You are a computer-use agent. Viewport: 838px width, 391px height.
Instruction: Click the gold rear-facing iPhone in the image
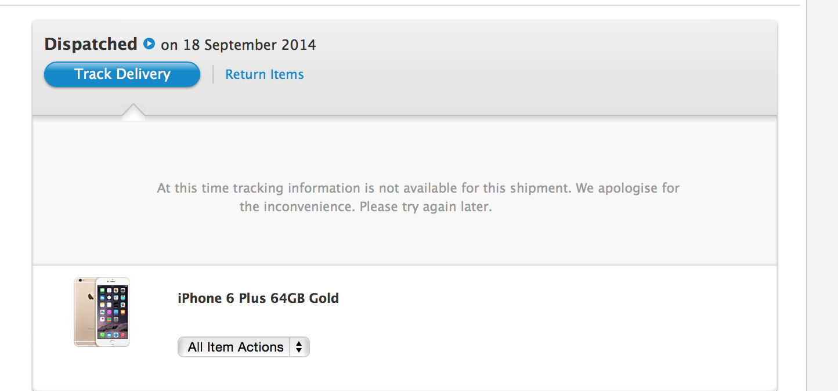(x=85, y=312)
